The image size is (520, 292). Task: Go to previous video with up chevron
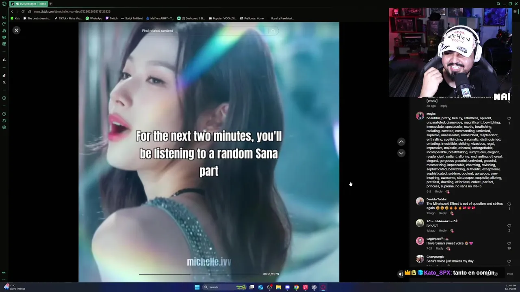[x=401, y=142]
